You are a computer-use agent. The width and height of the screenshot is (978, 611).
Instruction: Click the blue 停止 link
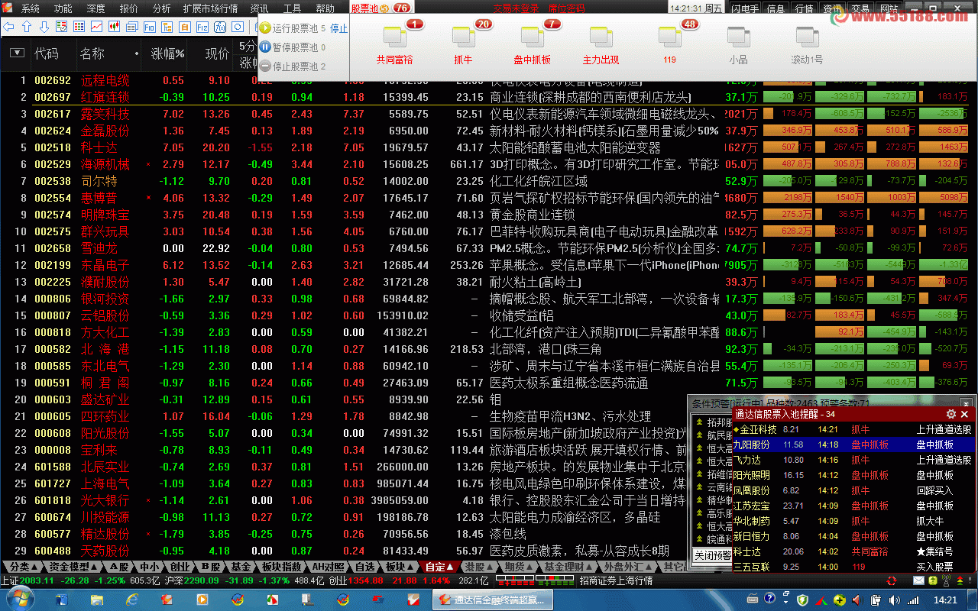coord(338,28)
